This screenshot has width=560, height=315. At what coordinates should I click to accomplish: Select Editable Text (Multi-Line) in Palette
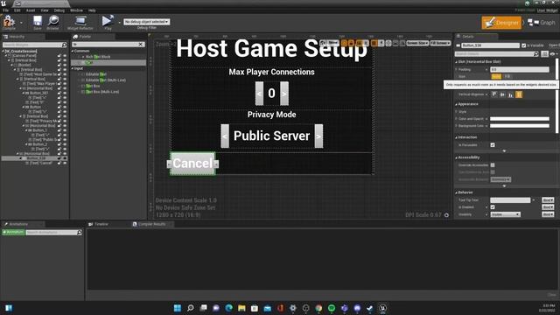pyautogui.click(x=106, y=80)
